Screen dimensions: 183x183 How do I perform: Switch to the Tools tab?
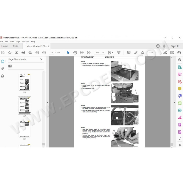tap(15, 46)
